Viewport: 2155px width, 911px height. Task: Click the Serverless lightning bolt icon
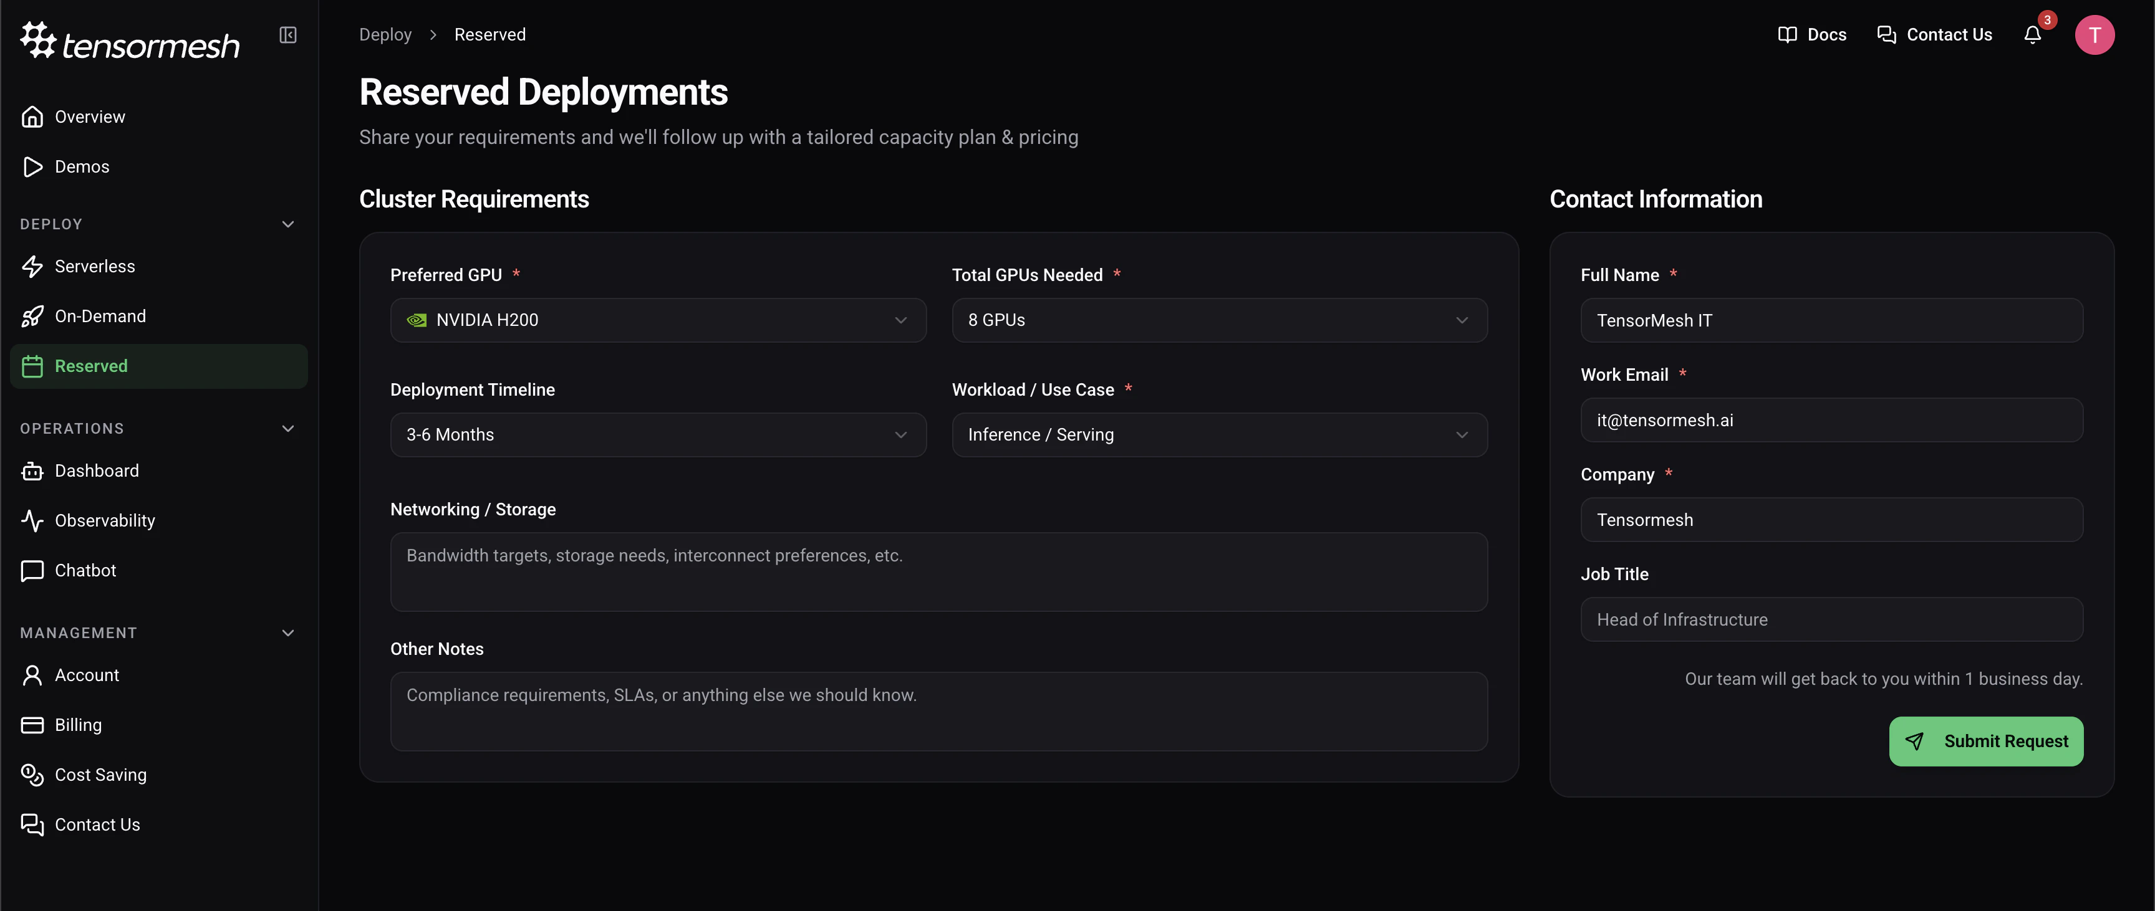click(x=32, y=267)
